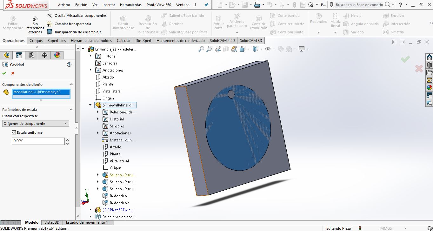Accept Cavidad with the green check
The width and height of the screenshot is (433, 231).
(x=4, y=73)
